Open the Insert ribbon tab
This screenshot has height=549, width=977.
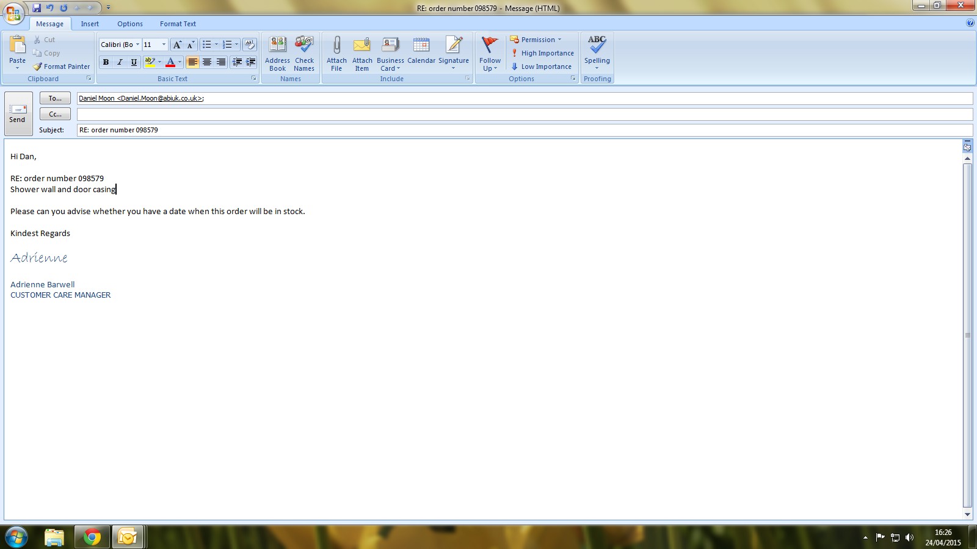[90, 24]
